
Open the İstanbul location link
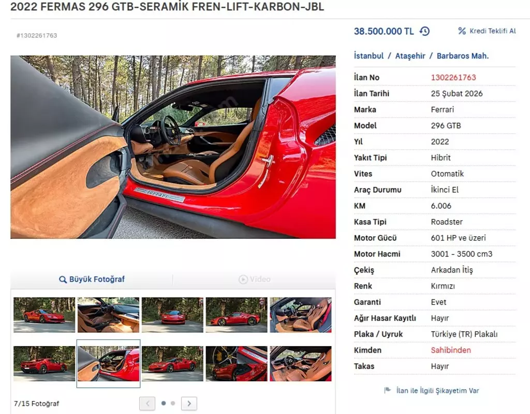point(369,56)
